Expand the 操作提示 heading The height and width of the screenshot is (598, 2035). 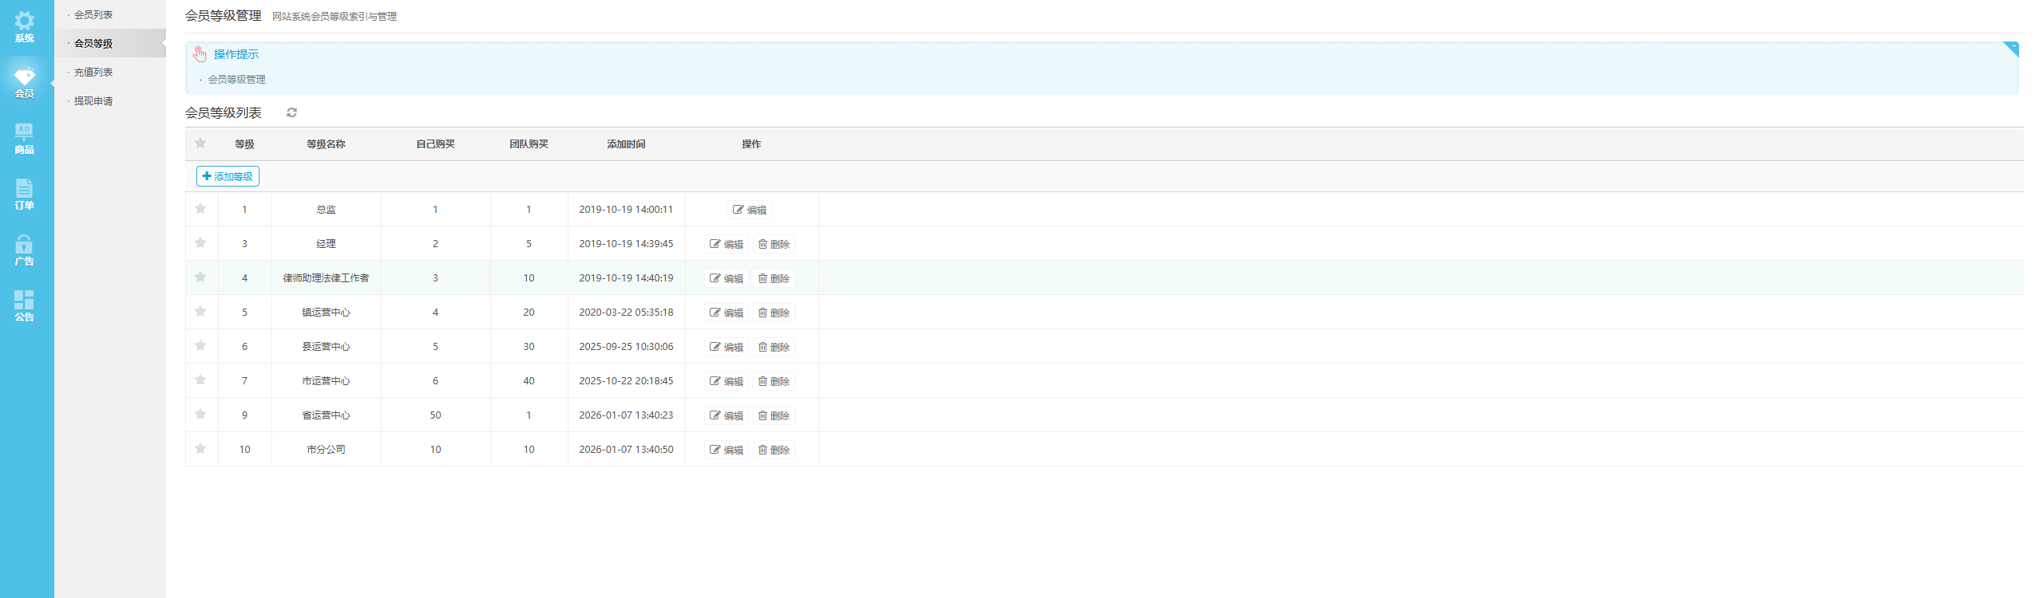pos(236,54)
